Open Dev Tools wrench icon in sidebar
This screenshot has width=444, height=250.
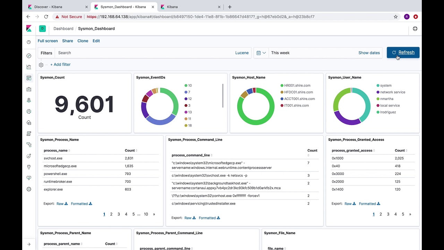pos(29,167)
